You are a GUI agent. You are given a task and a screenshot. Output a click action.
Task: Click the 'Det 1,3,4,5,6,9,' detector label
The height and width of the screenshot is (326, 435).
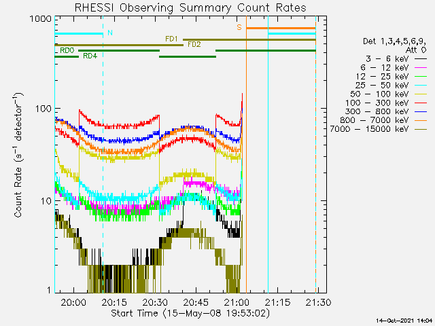pyautogui.click(x=394, y=41)
